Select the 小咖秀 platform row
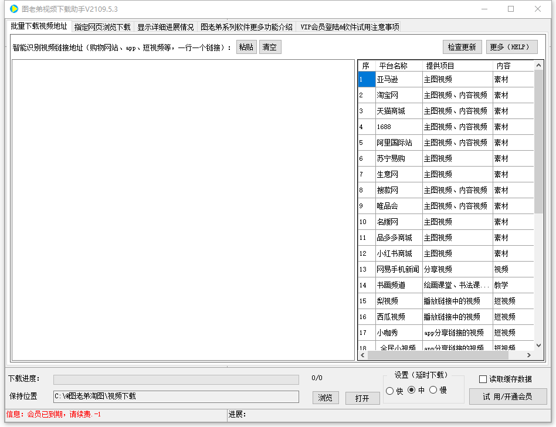The height and width of the screenshot is (427, 556). click(x=446, y=333)
